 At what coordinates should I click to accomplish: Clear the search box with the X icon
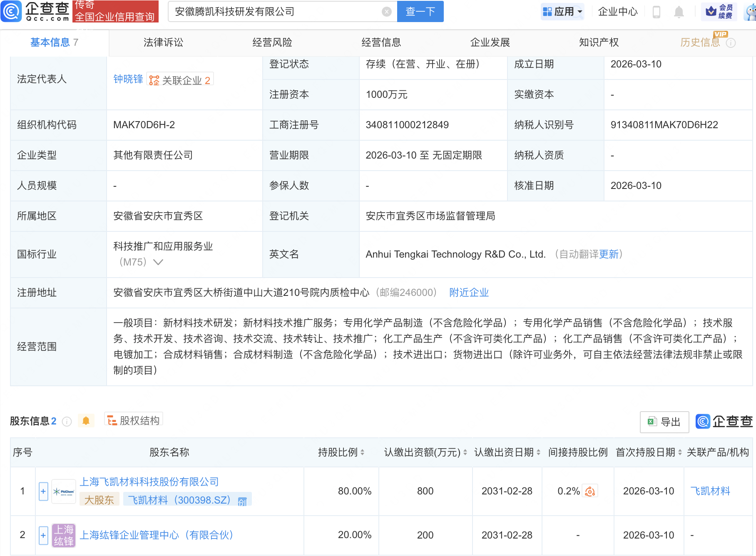386,12
